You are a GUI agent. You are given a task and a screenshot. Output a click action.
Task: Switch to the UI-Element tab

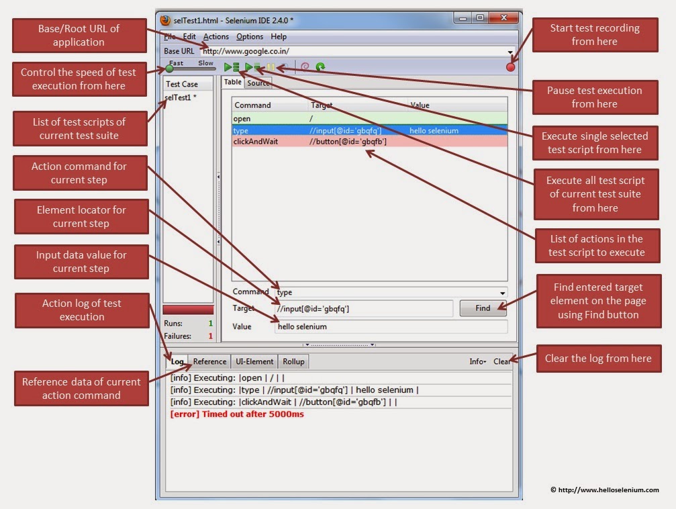254,361
